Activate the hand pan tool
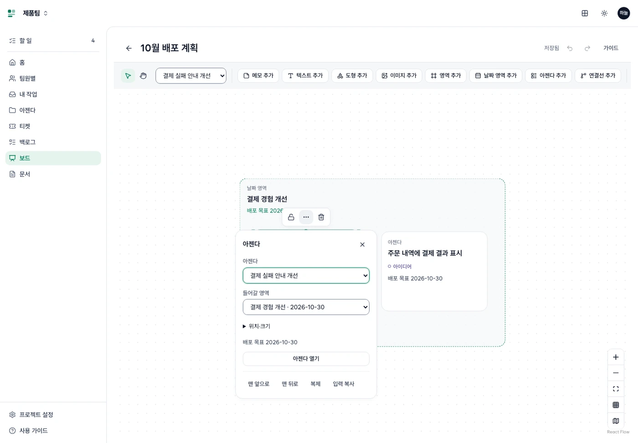 click(143, 76)
